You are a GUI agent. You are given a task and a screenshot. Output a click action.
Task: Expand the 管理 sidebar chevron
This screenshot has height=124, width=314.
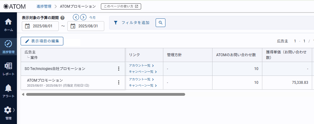[14, 110]
